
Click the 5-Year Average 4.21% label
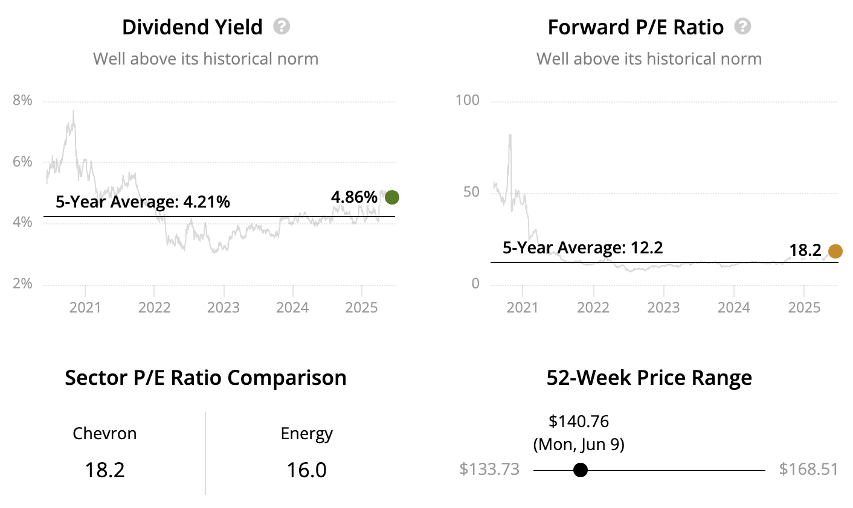click(143, 202)
